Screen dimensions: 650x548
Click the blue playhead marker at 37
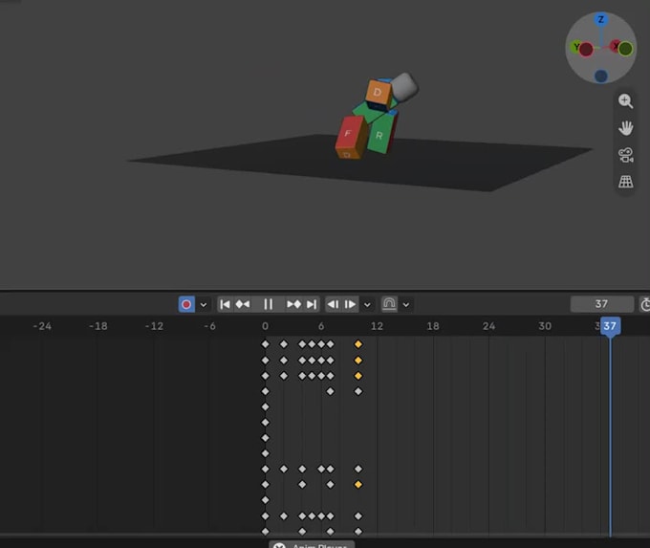pyautogui.click(x=610, y=326)
